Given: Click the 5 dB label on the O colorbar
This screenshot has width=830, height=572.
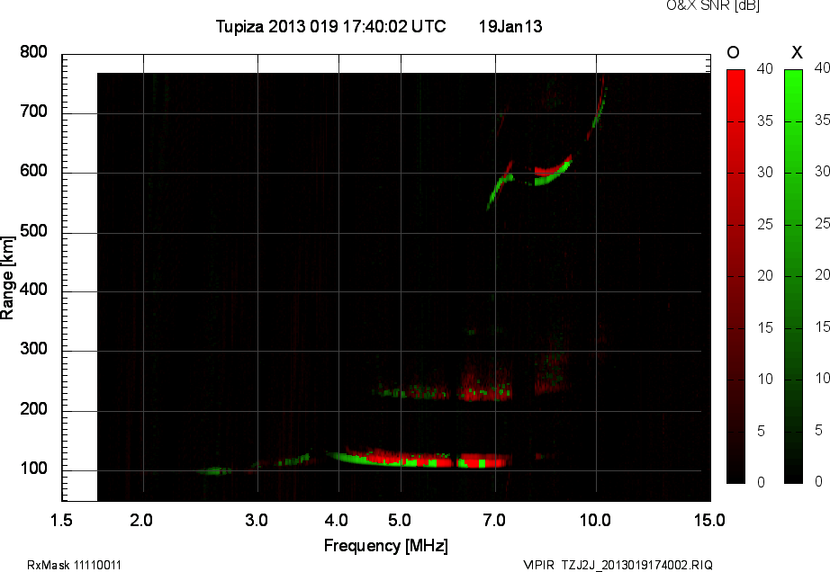Looking at the screenshot, I should pyautogui.click(x=761, y=432).
